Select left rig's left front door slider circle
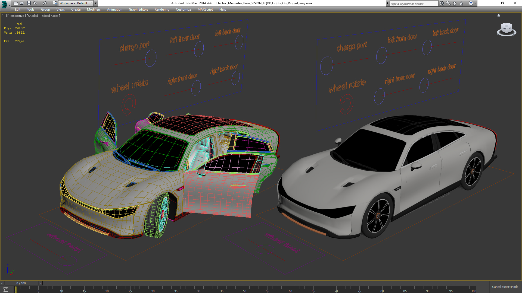Image resolution: width=522 pixels, height=293 pixels. pos(199,49)
